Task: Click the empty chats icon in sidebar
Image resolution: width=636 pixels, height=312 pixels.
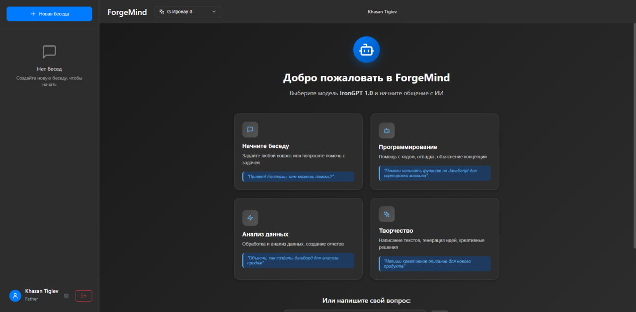Action: 49,51
